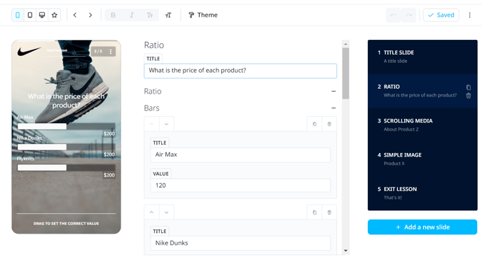Edit the Air Max title field
This screenshot has height=258, width=482.
(240, 155)
